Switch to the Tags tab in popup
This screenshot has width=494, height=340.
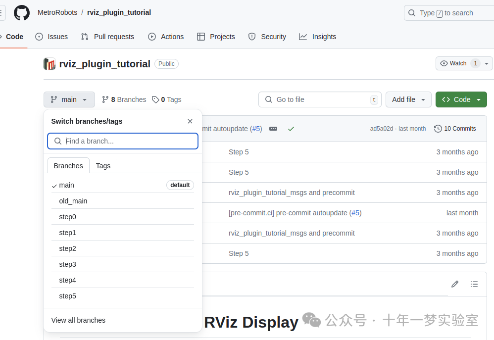(103, 166)
